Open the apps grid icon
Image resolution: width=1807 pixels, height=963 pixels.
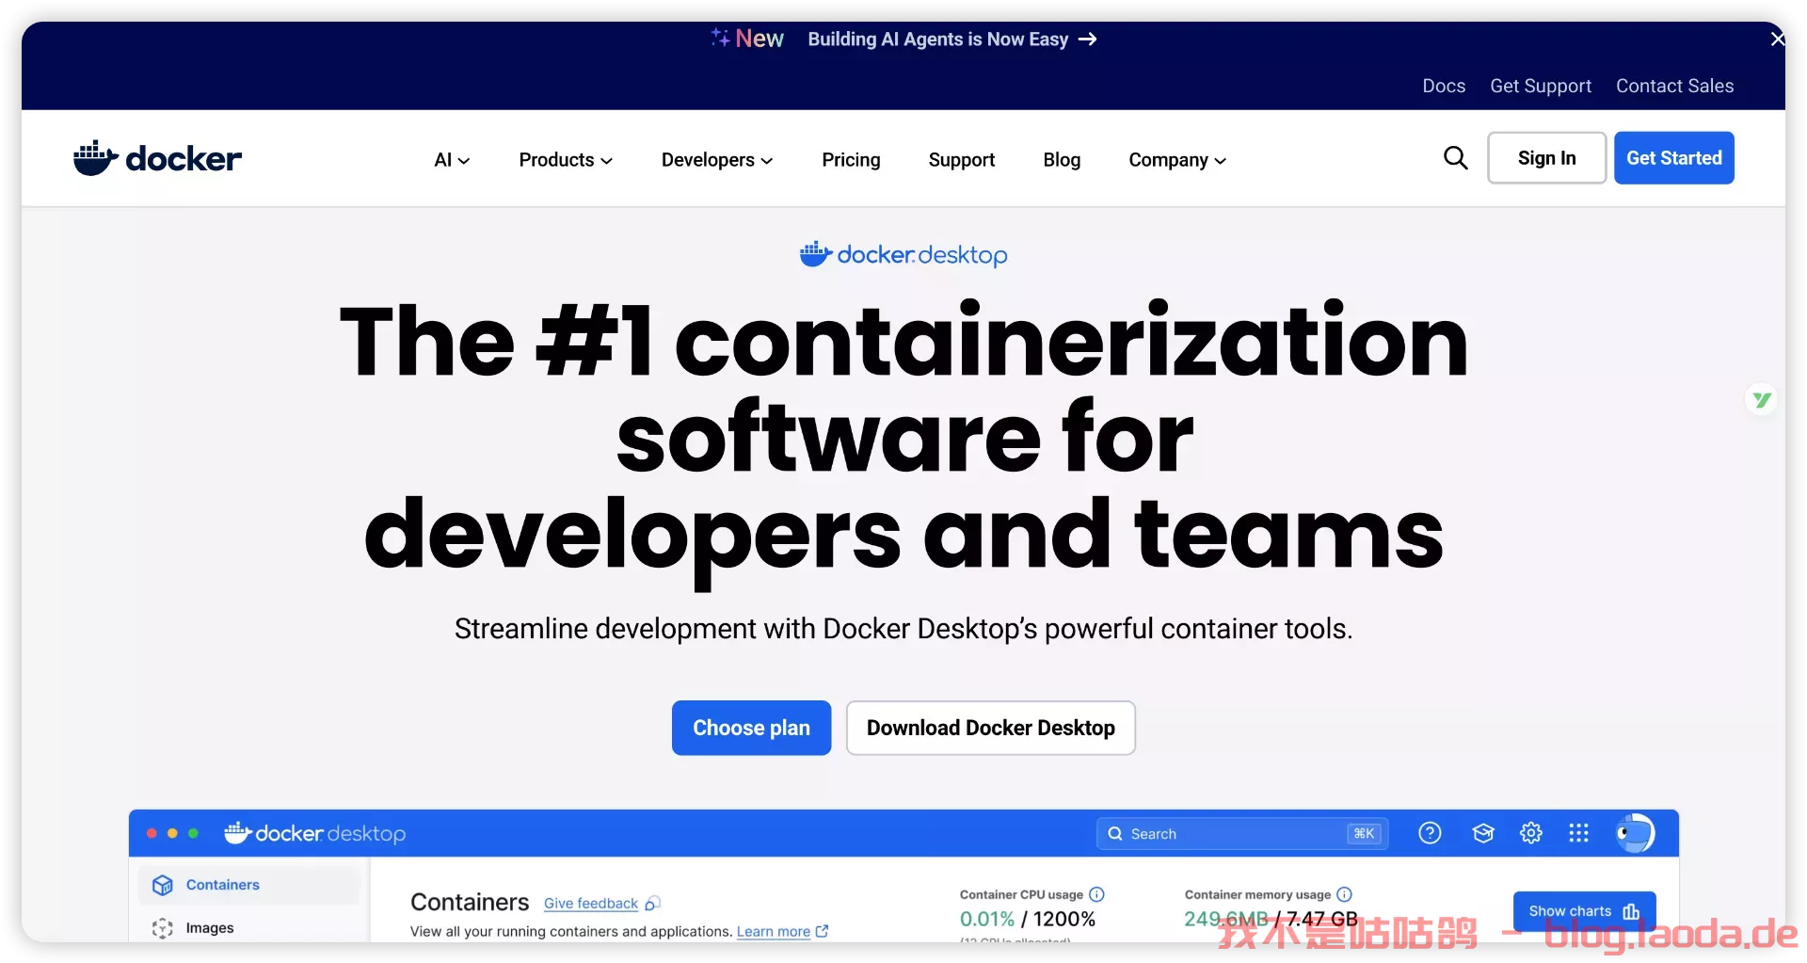(x=1578, y=833)
